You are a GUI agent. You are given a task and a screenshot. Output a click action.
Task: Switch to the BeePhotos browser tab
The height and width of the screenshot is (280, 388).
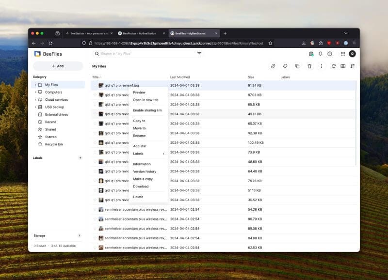point(138,33)
